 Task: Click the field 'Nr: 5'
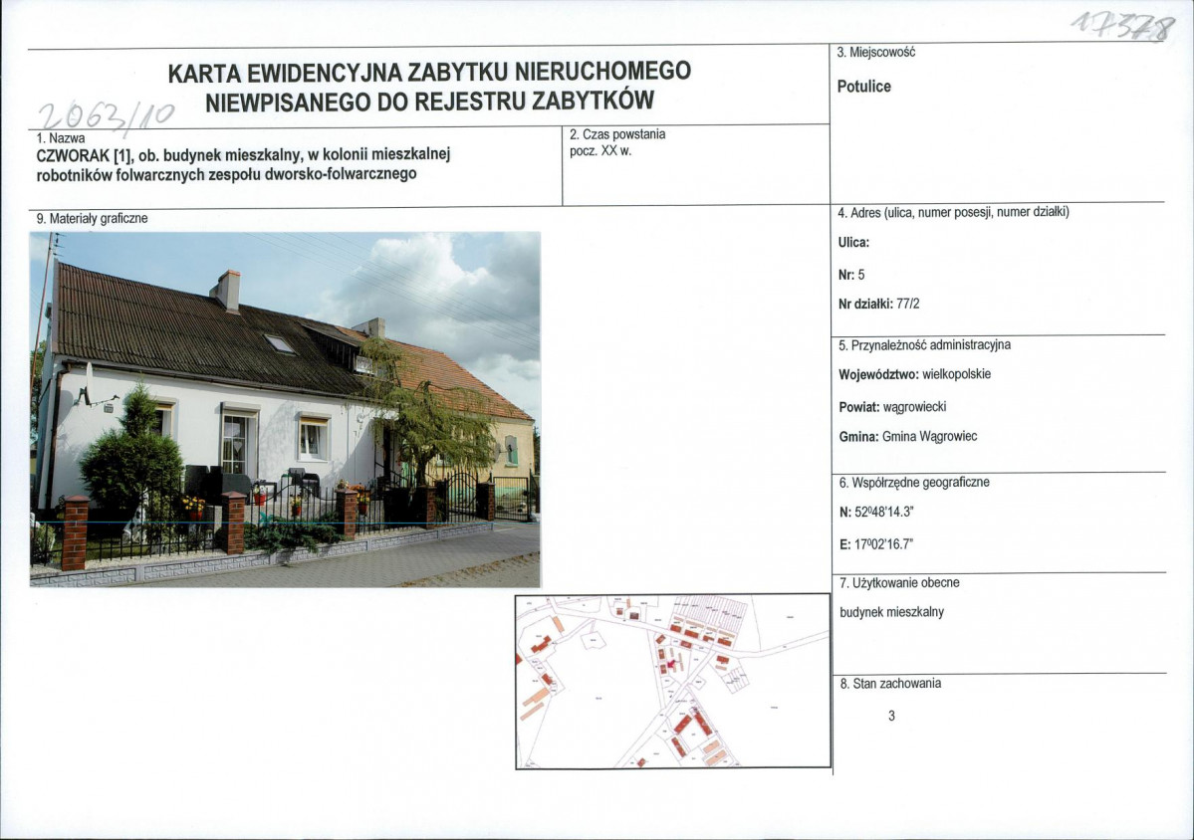coord(851,275)
